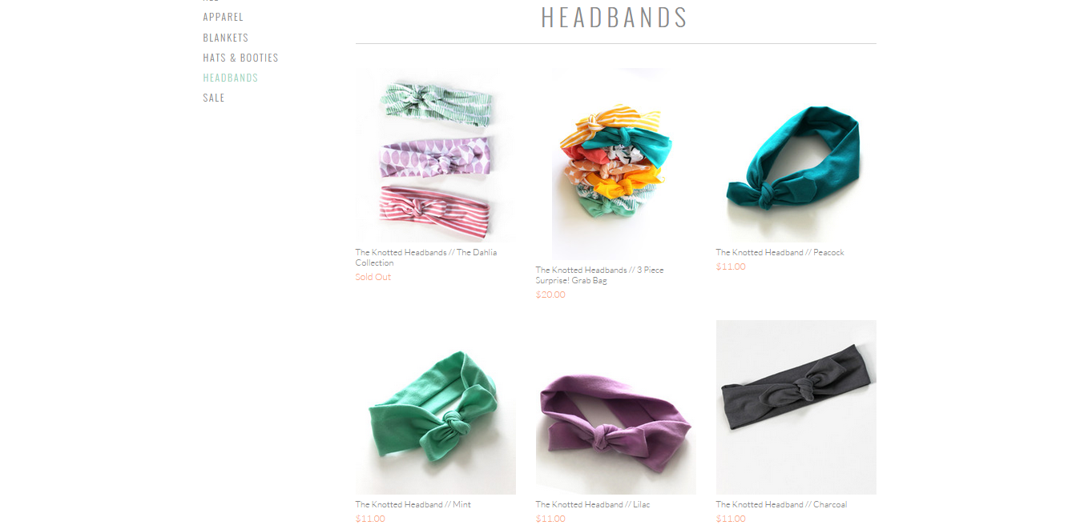View the Lilac purple headband image
1080x529 pixels.
616,407
